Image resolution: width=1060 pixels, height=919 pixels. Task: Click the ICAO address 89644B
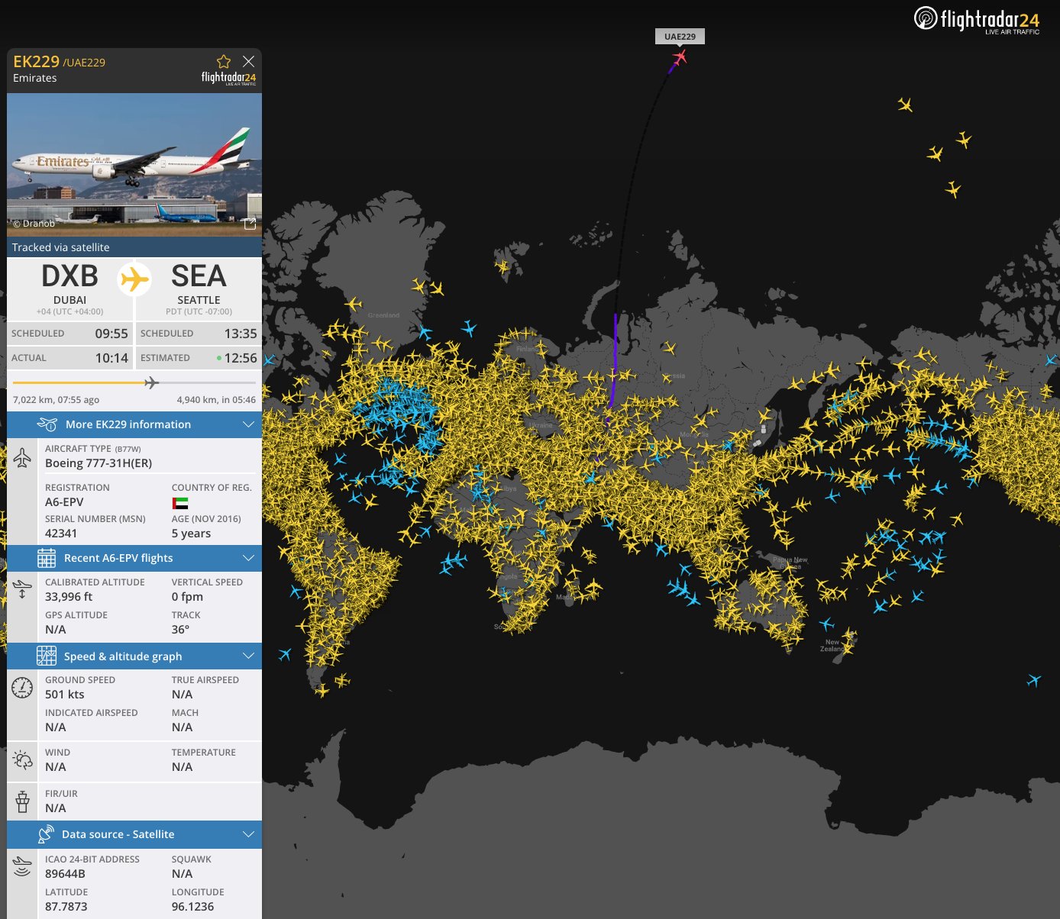click(x=65, y=874)
